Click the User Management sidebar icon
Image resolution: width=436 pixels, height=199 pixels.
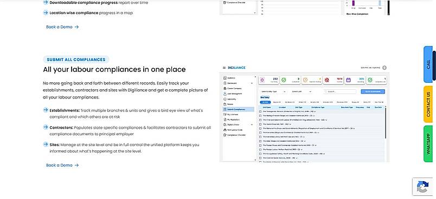(x=225, y=94)
